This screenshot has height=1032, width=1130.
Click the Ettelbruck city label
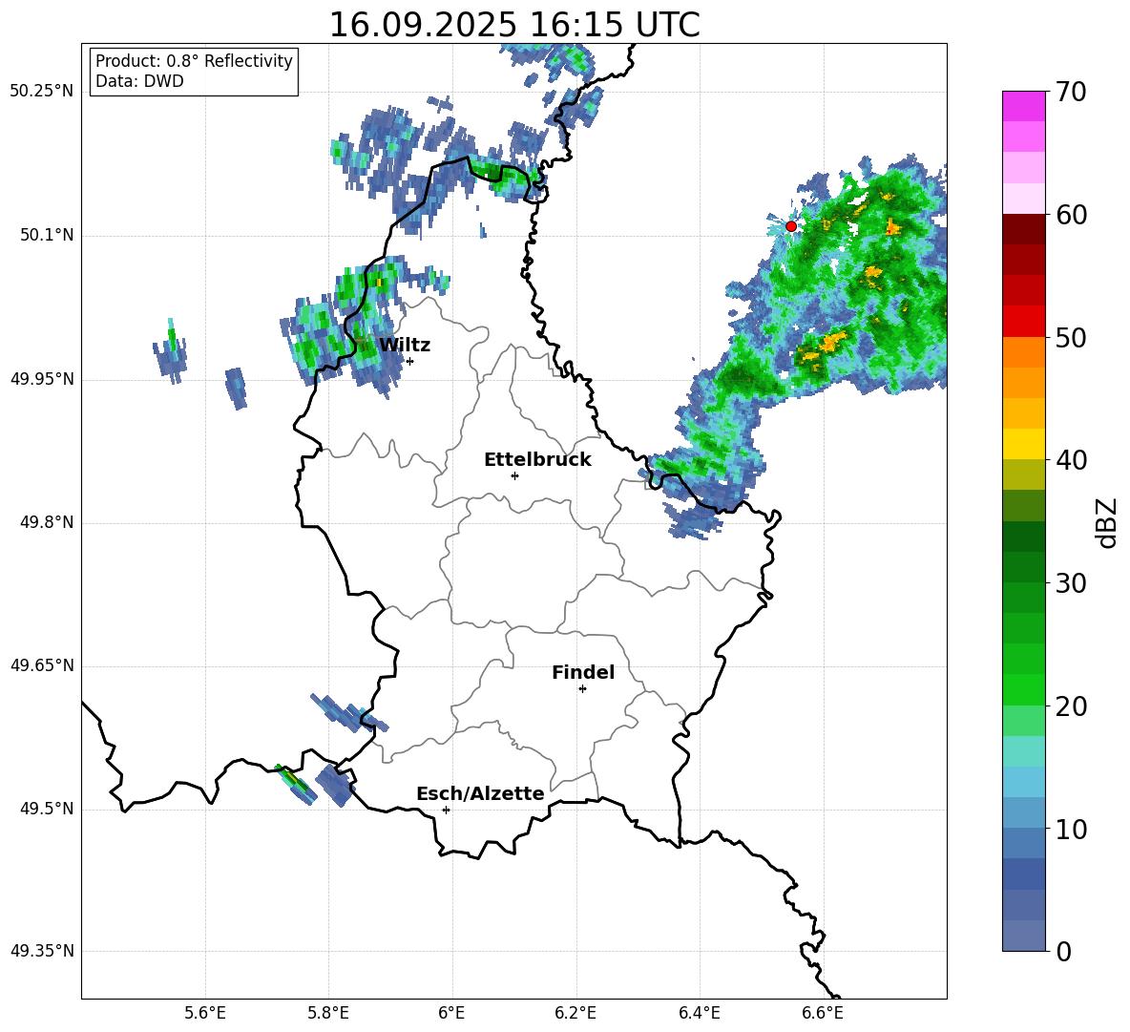[537, 460]
